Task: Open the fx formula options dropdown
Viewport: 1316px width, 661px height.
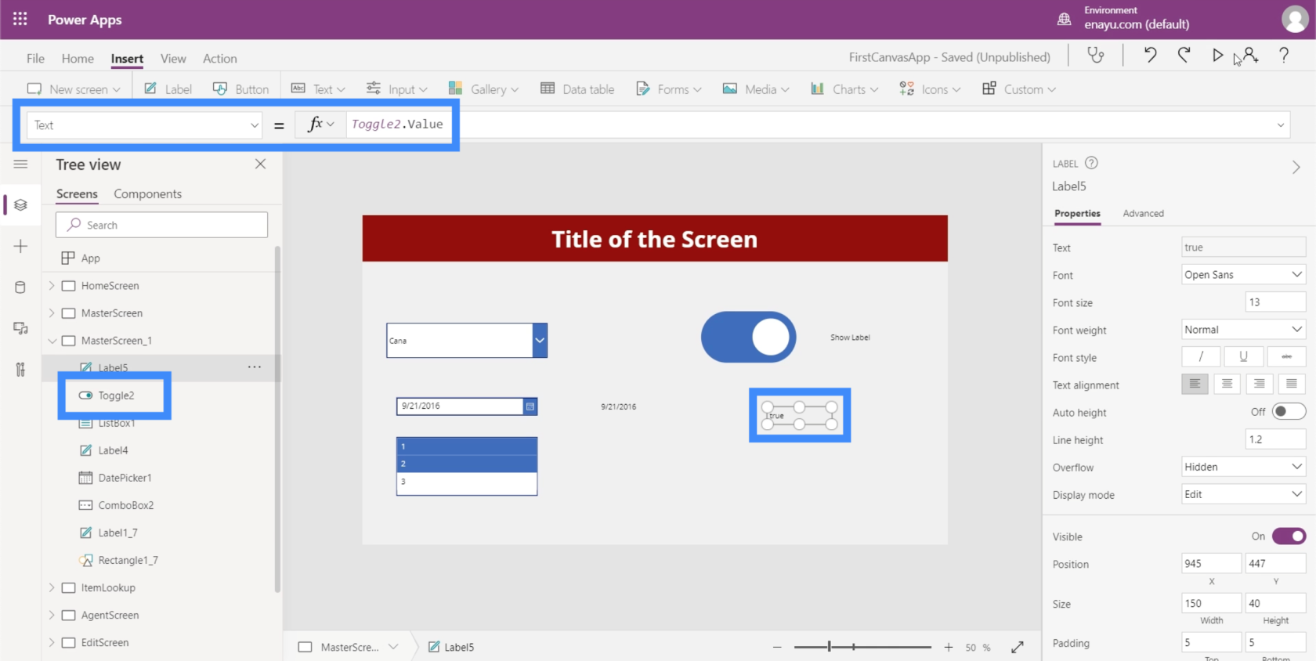Action: coord(321,125)
